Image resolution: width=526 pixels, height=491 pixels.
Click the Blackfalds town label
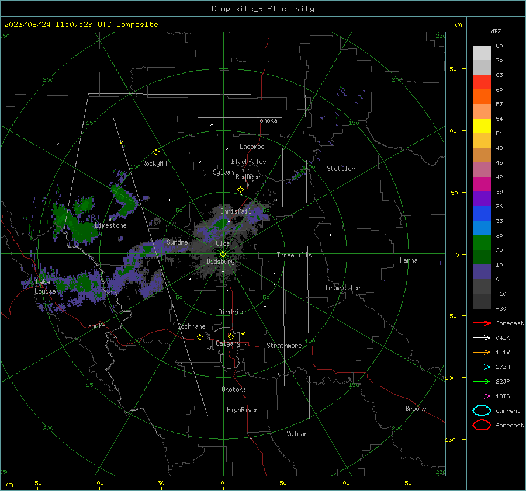(248, 162)
